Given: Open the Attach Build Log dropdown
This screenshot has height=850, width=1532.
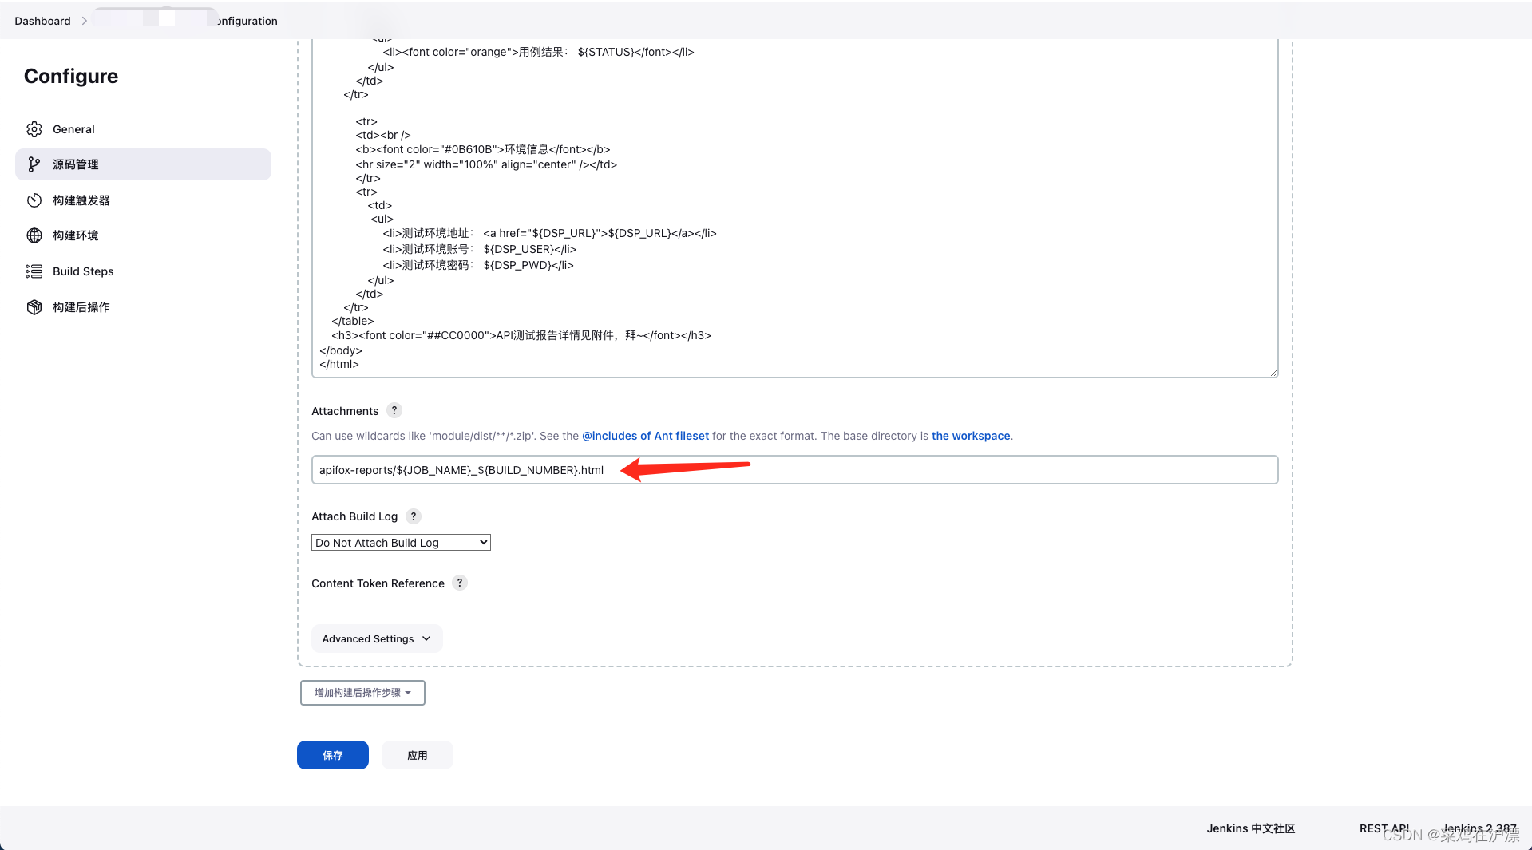Looking at the screenshot, I should tap(400, 542).
